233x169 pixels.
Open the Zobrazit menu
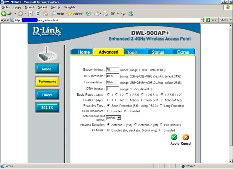click(29, 7)
